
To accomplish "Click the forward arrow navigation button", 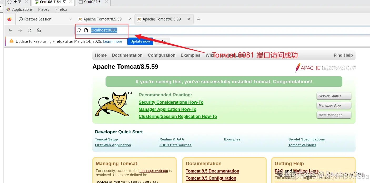I will coord(20,30).
